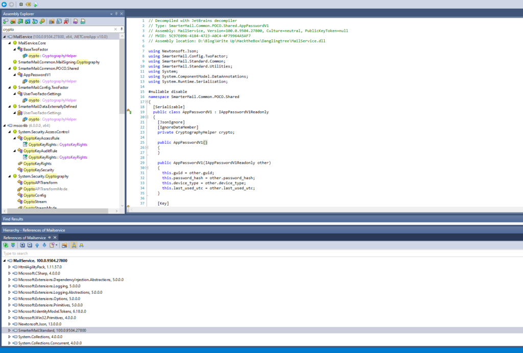This screenshot has width=523, height=353.
Task: Click the folder icon in hierarchy toolbar
Action: (64, 245)
